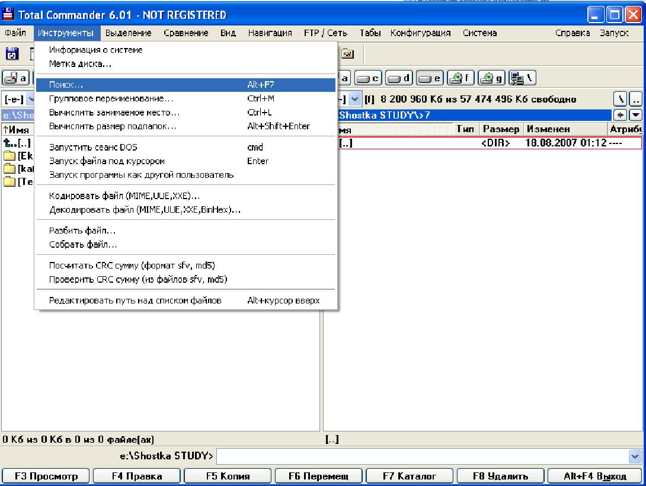Open the Файл menu
The image size is (646, 486).
pyautogui.click(x=15, y=33)
